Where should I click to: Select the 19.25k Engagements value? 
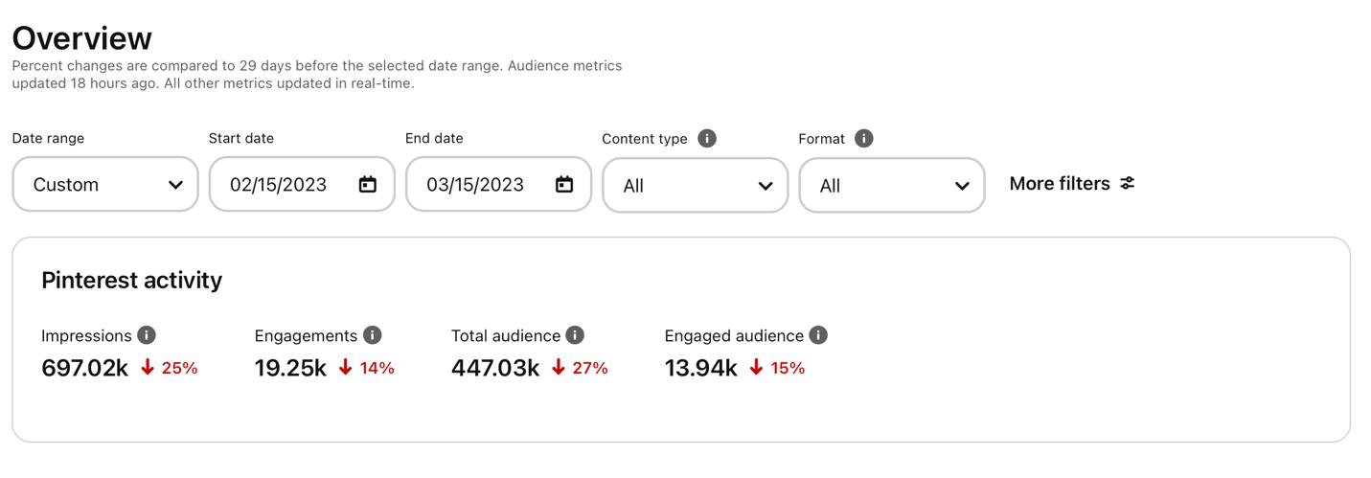290,368
